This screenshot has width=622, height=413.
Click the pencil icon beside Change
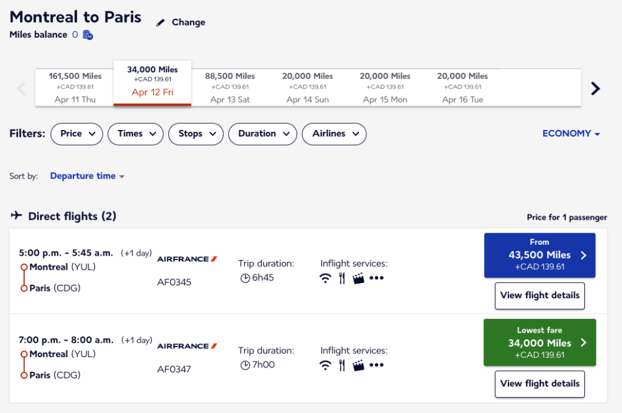coord(160,22)
